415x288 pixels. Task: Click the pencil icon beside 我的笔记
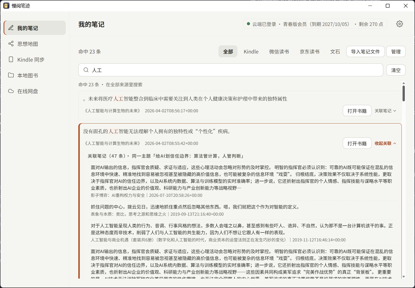tap(11, 28)
